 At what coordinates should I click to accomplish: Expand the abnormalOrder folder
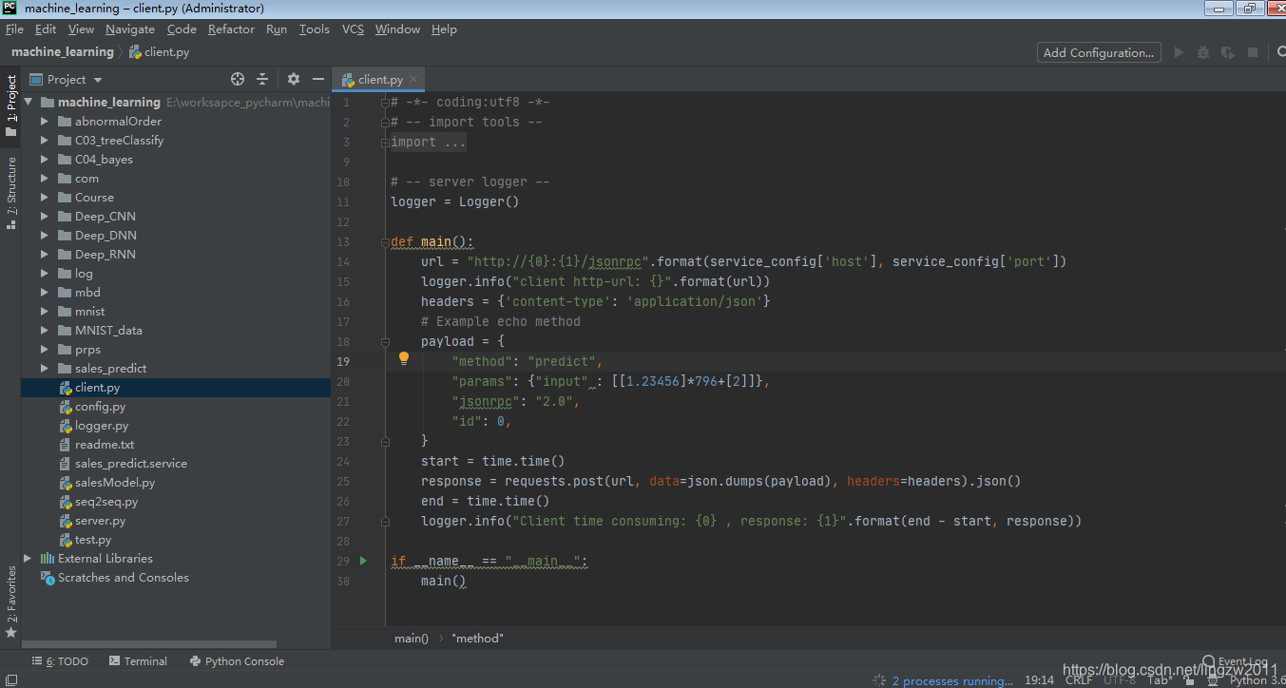point(45,122)
